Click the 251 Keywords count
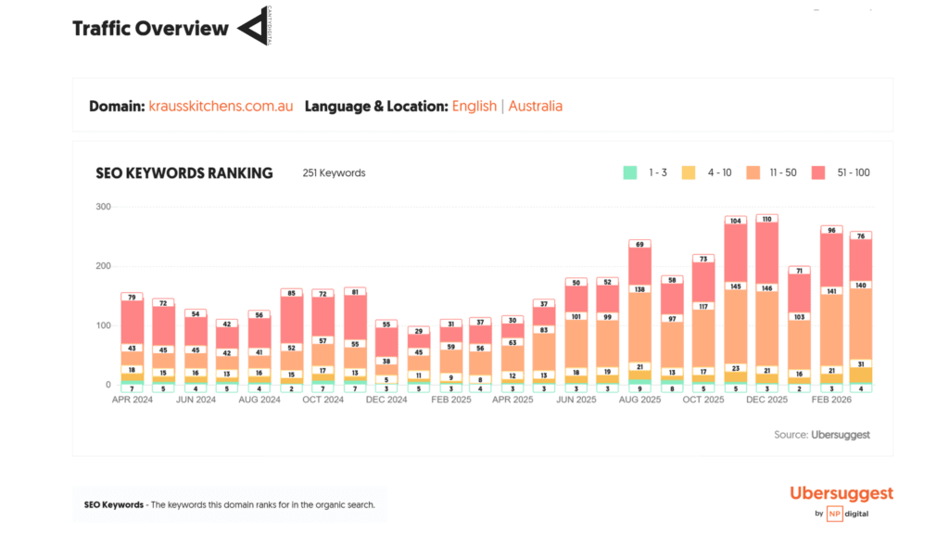This screenshot has height=534, width=949. [x=334, y=173]
